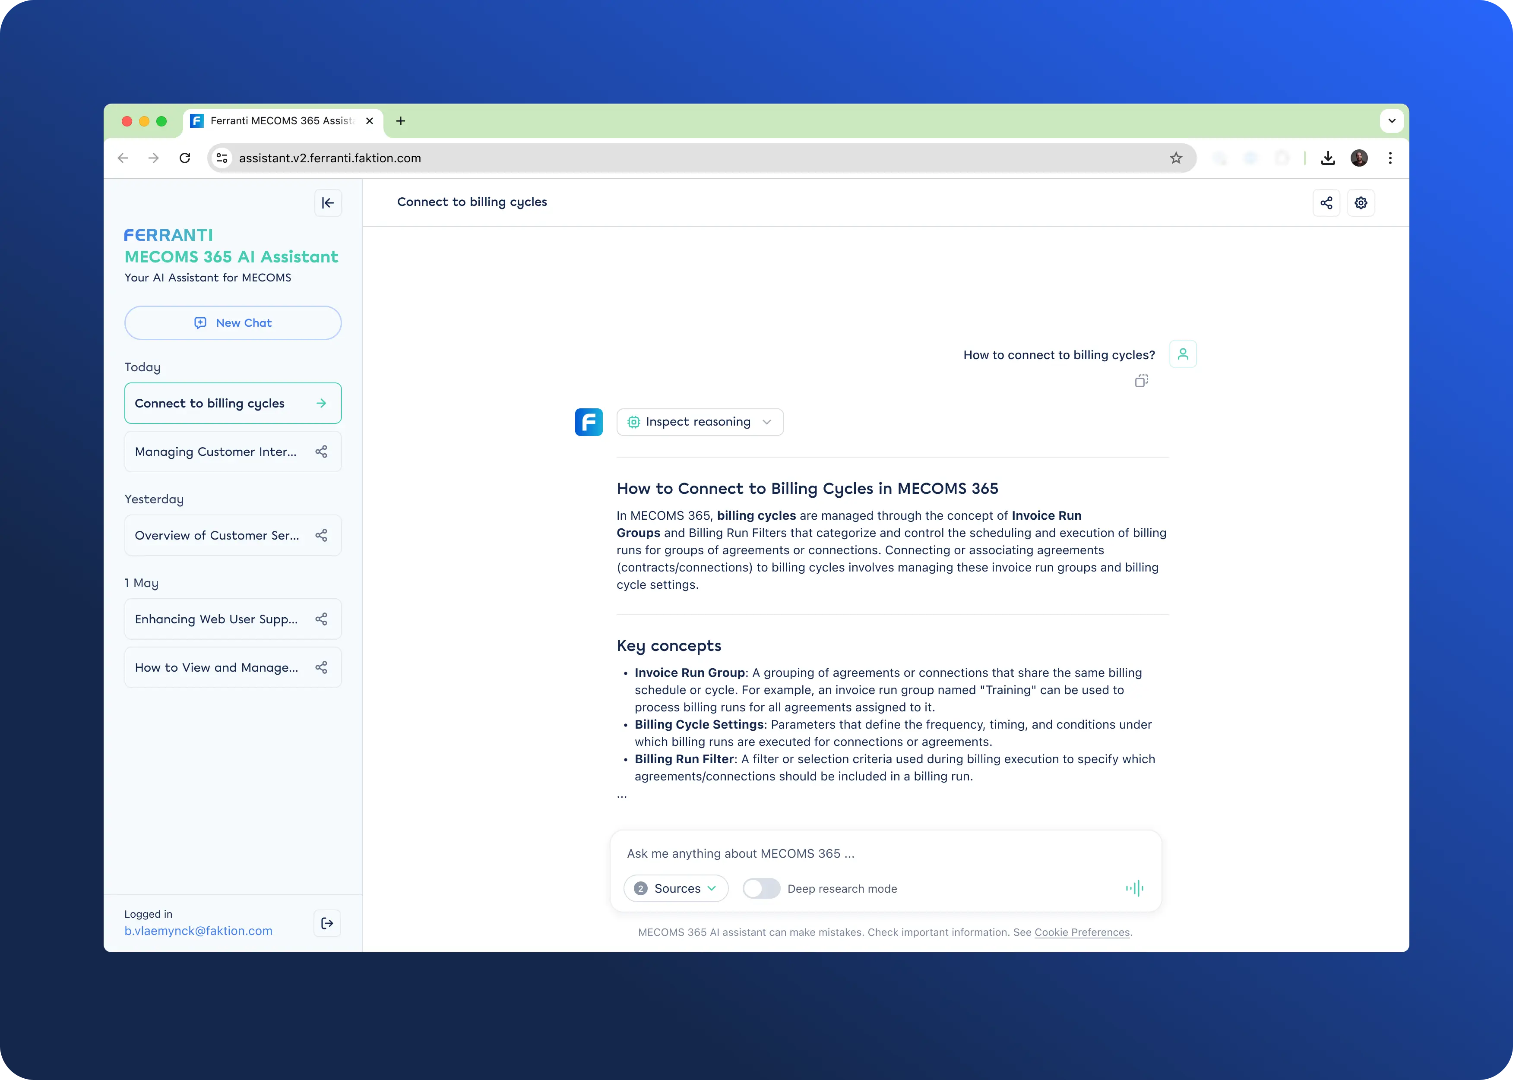This screenshot has height=1080, width=1513.
Task: Share the Managing Customer Inter... chat
Action: click(321, 452)
